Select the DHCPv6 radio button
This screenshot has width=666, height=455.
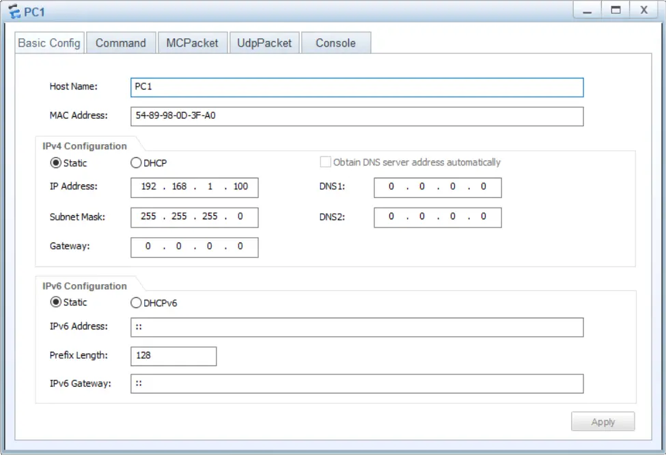coord(136,303)
